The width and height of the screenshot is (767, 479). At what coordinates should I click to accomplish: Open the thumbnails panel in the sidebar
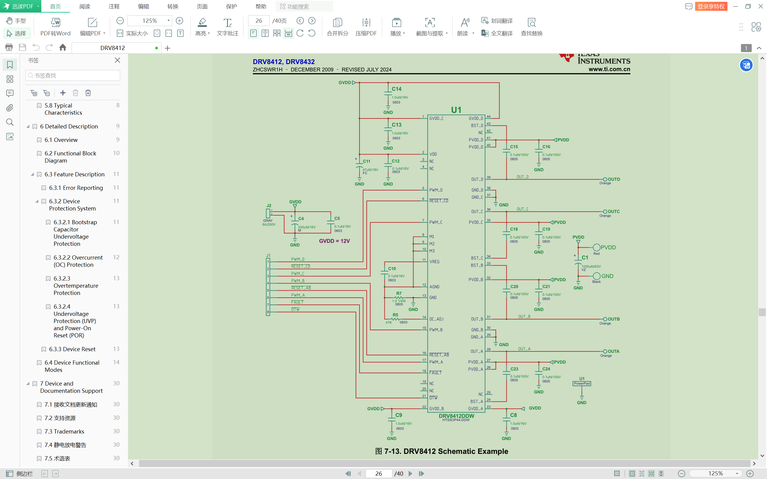point(10,79)
